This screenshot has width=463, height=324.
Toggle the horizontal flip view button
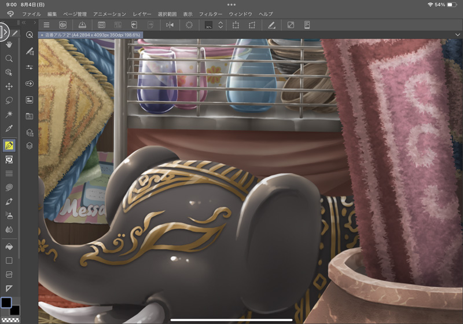coord(170,25)
